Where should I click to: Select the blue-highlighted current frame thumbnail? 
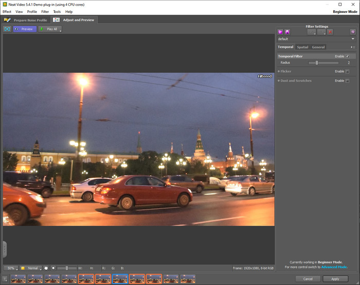120,279
